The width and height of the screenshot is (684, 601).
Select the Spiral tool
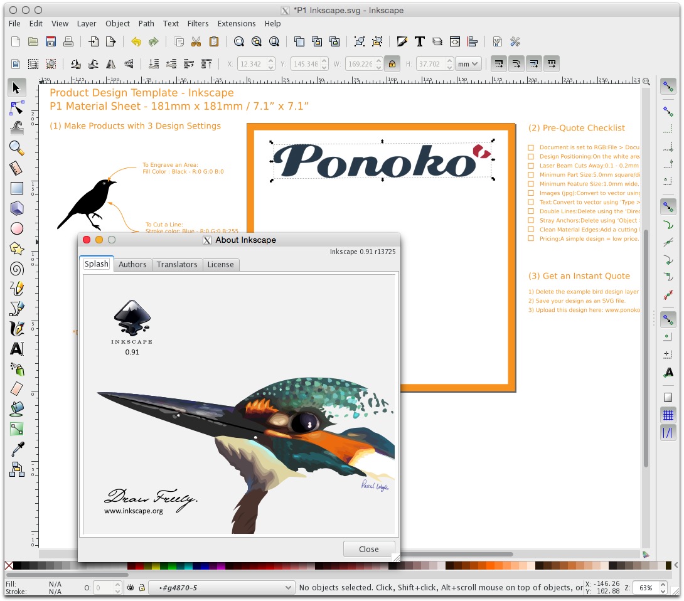tap(17, 269)
